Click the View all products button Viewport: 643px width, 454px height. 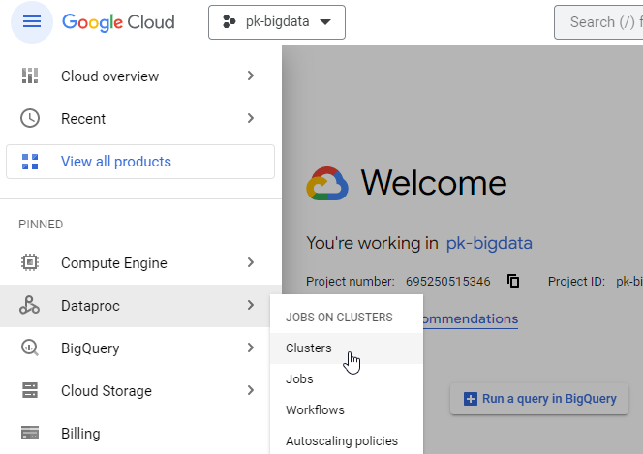coord(140,162)
